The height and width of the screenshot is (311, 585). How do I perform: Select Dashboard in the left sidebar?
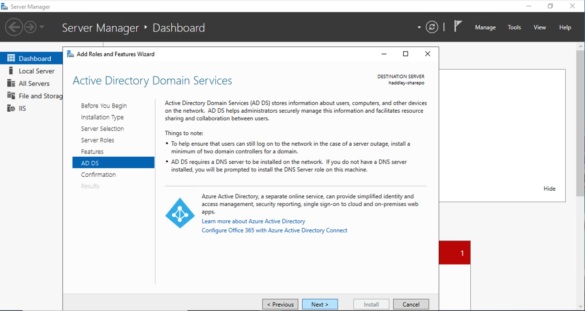(32, 58)
